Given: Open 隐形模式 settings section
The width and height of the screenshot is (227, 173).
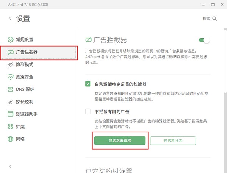Looking at the screenshot, I should tap(25, 65).
